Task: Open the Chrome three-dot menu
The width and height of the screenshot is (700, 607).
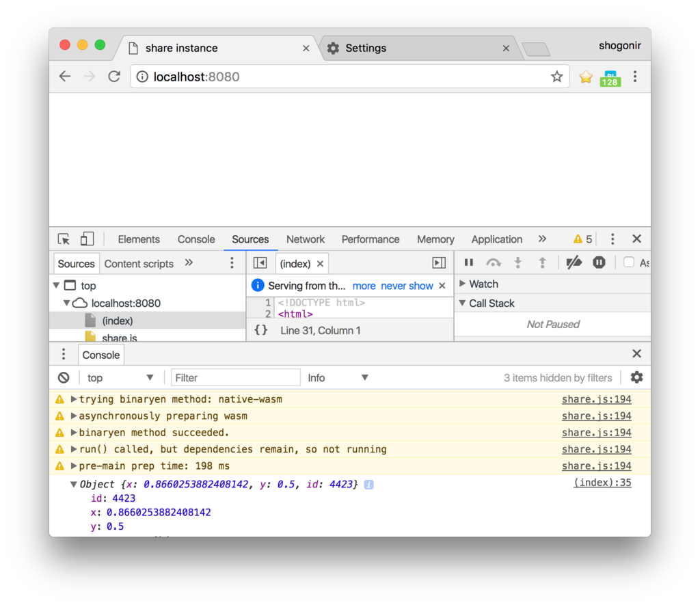Action: (x=635, y=77)
